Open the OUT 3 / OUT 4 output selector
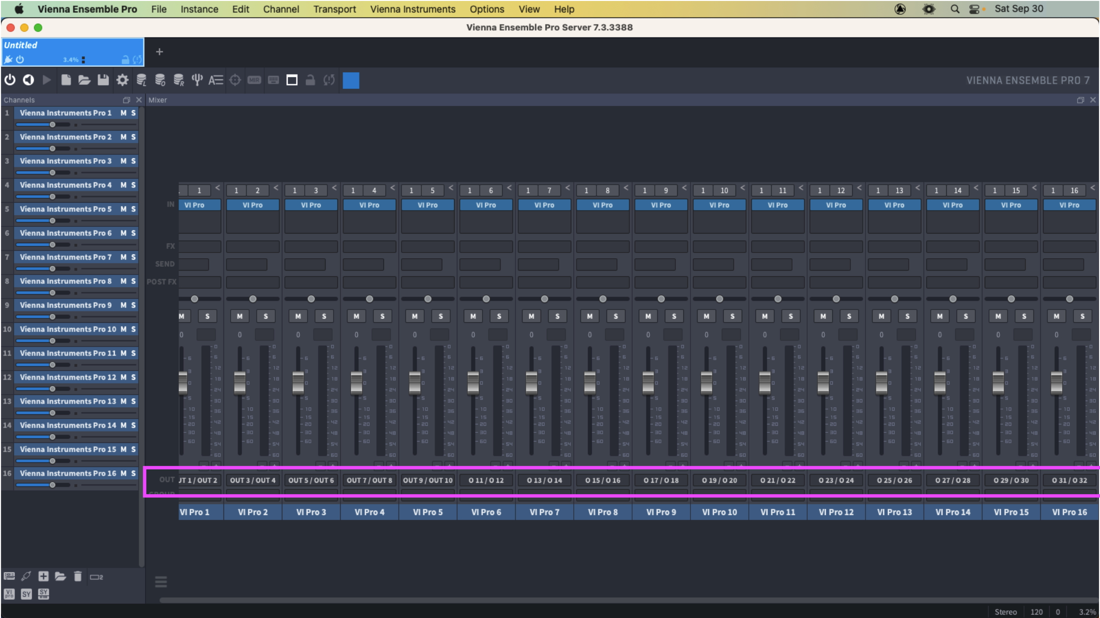1100x618 pixels. 252,480
